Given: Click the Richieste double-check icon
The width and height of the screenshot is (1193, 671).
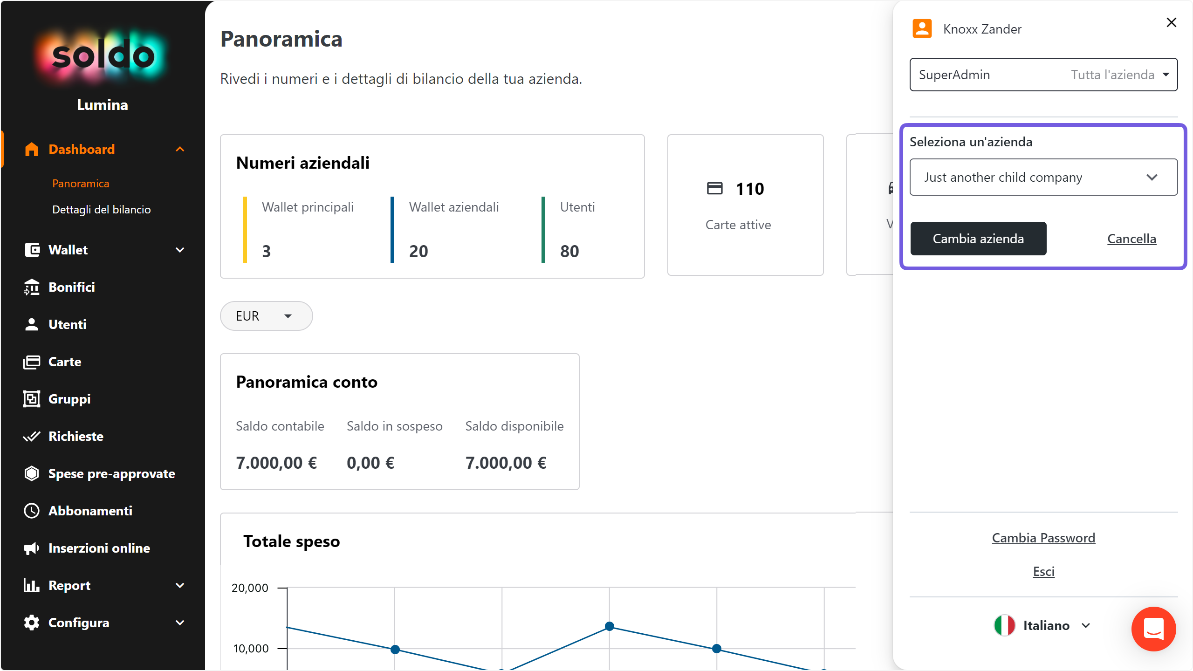Looking at the screenshot, I should pyautogui.click(x=32, y=436).
